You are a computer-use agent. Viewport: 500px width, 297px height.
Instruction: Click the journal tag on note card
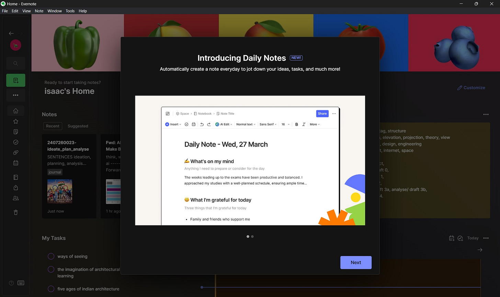point(55,172)
